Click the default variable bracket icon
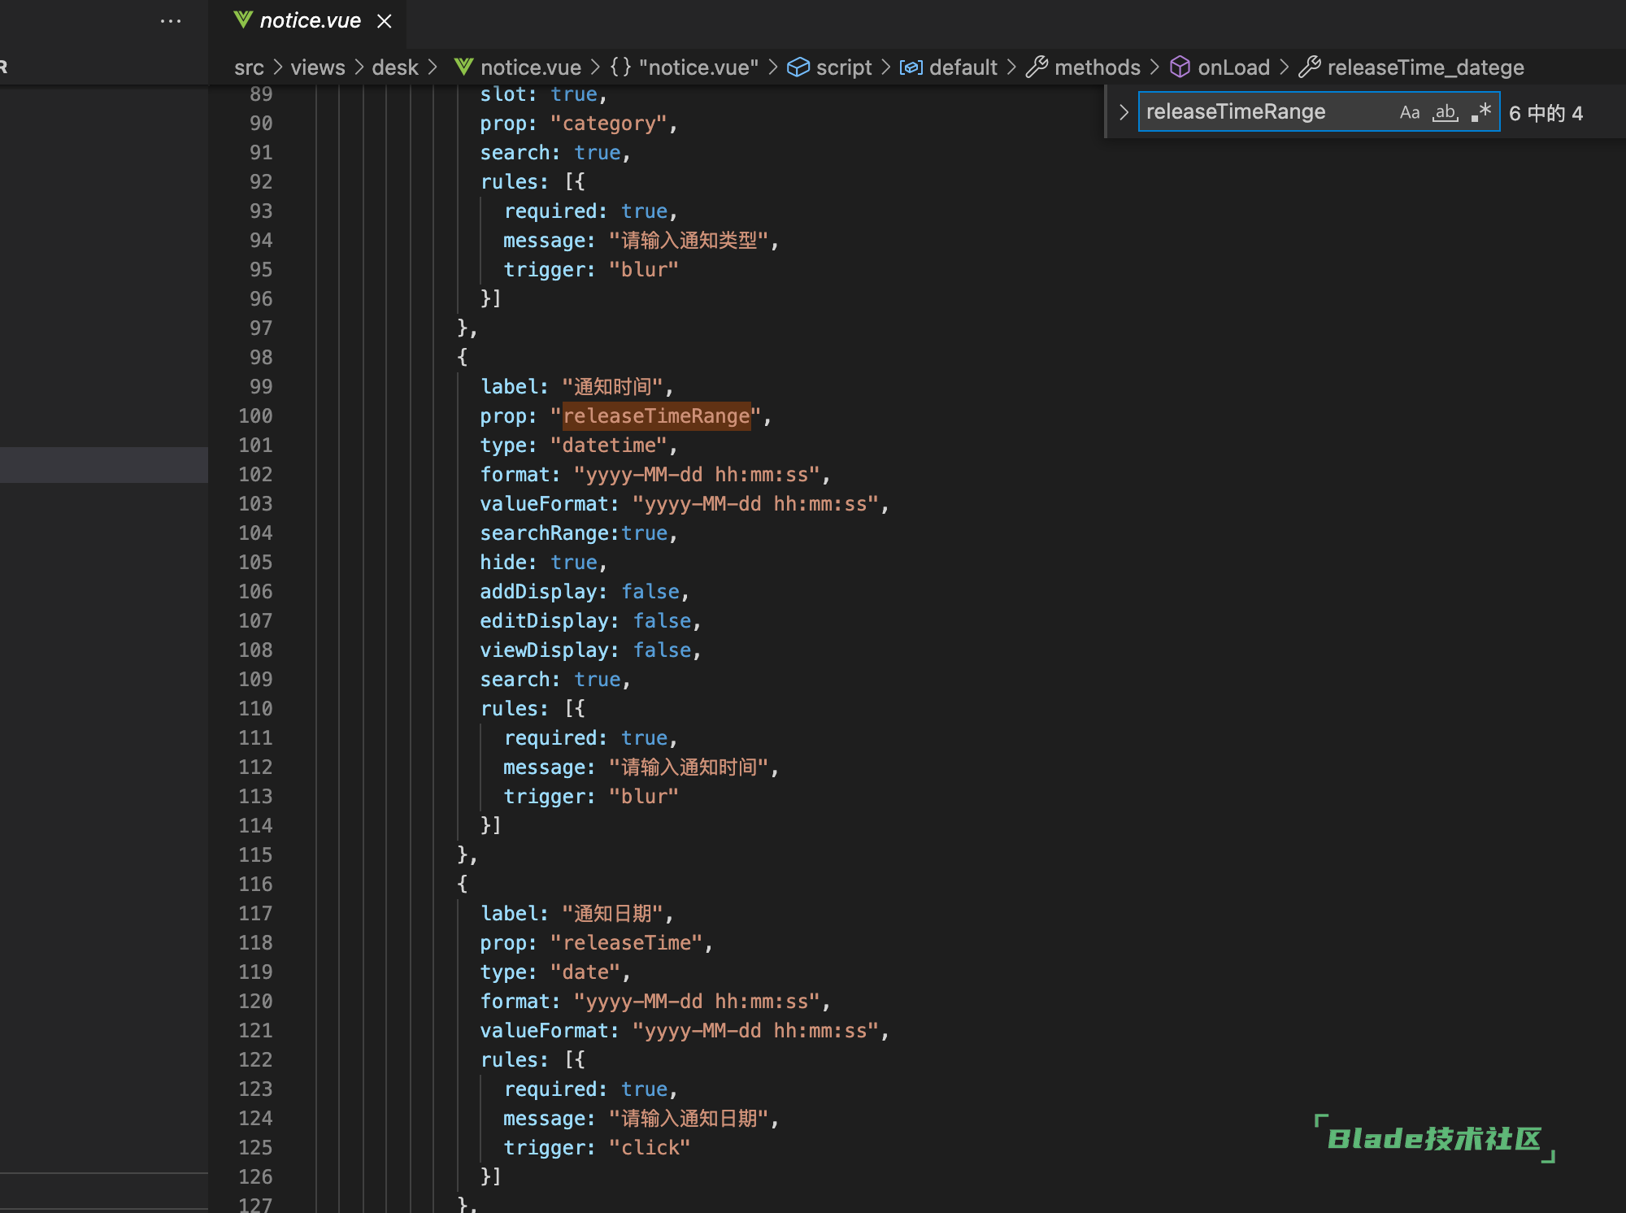Image resolution: width=1626 pixels, height=1213 pixels. (911, 67)
